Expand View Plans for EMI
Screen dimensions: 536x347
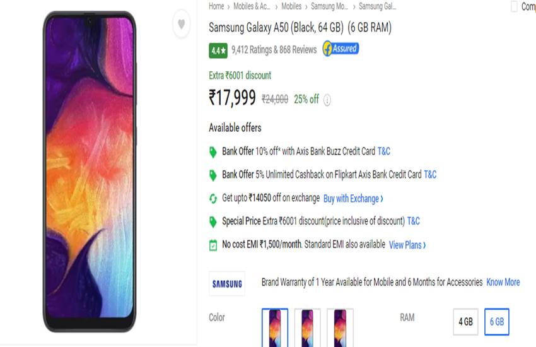click(x=407, y=245)
